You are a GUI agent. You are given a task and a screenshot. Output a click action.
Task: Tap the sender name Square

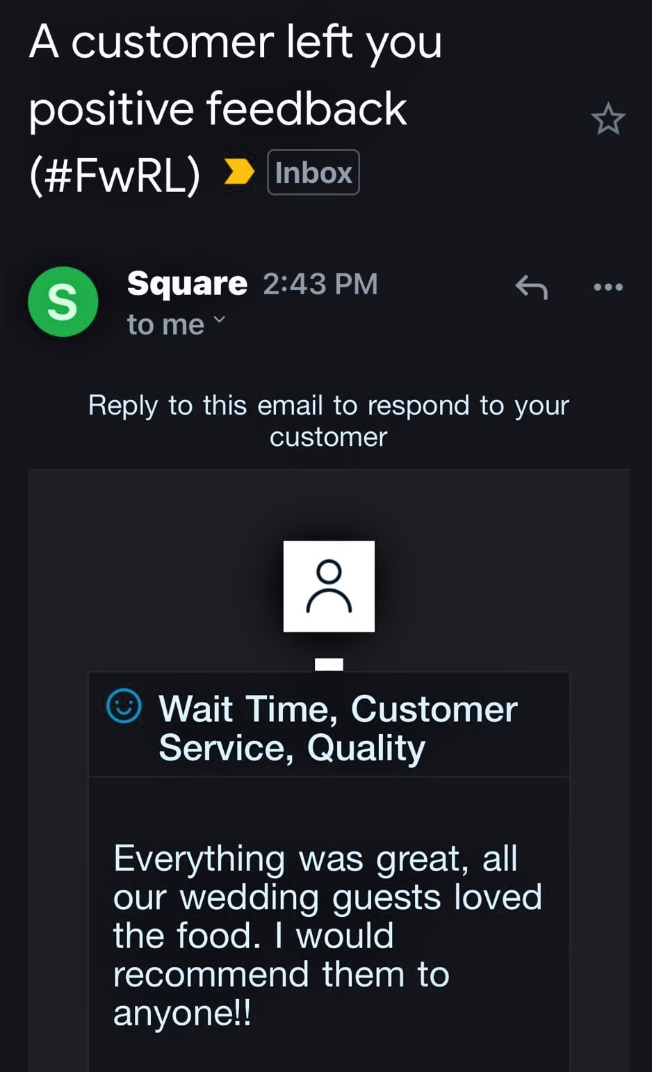[187, 284]
